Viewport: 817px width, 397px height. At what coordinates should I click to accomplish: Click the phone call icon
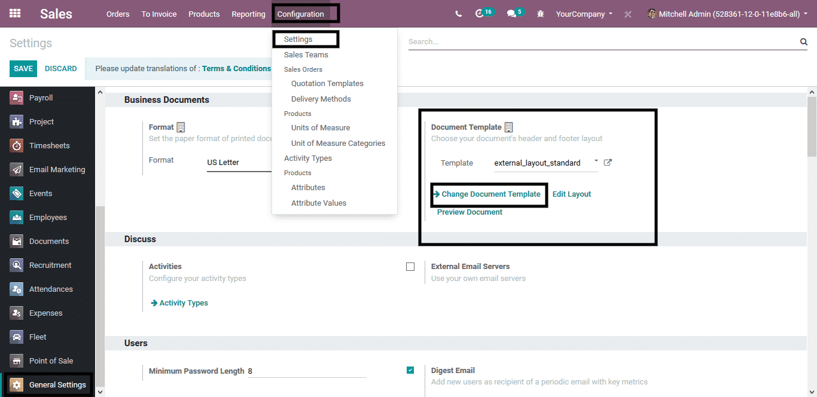(x=458, y=14)
